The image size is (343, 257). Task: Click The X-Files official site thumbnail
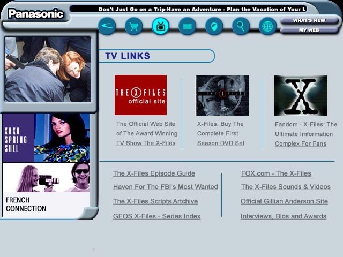(140, 95)
